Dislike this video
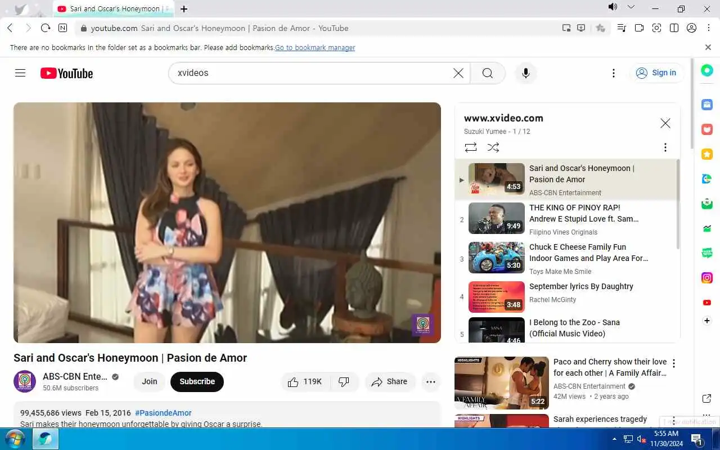720x450 pixels. click(x=344, y=382)
